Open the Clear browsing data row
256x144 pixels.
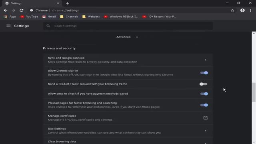[128, 141]
